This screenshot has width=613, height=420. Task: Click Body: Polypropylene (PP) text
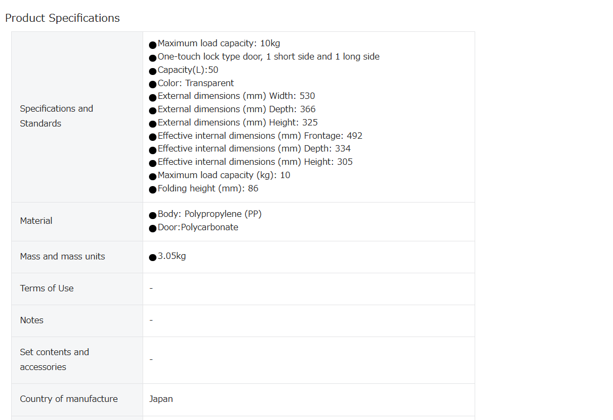click(210, 214)
